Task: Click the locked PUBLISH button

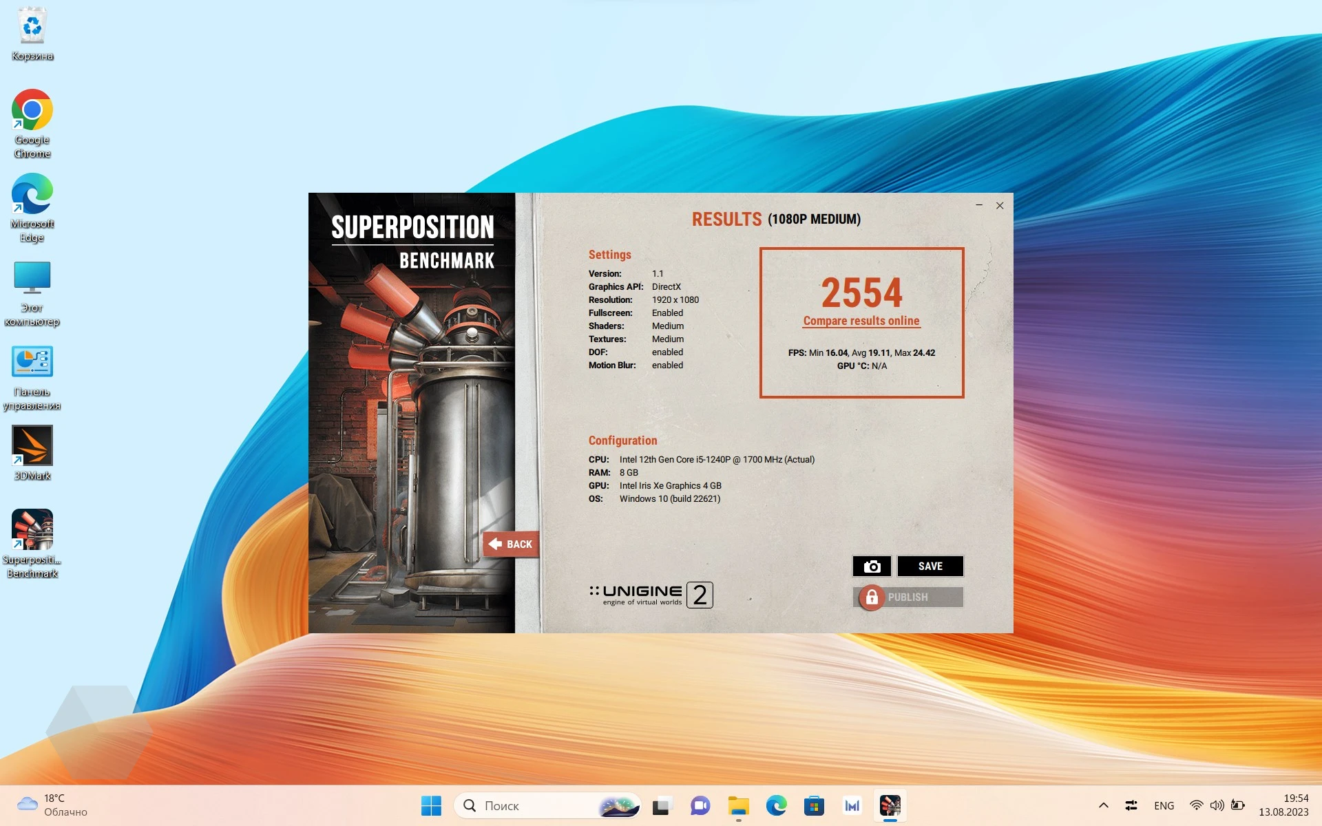Action: pos(908,597)
